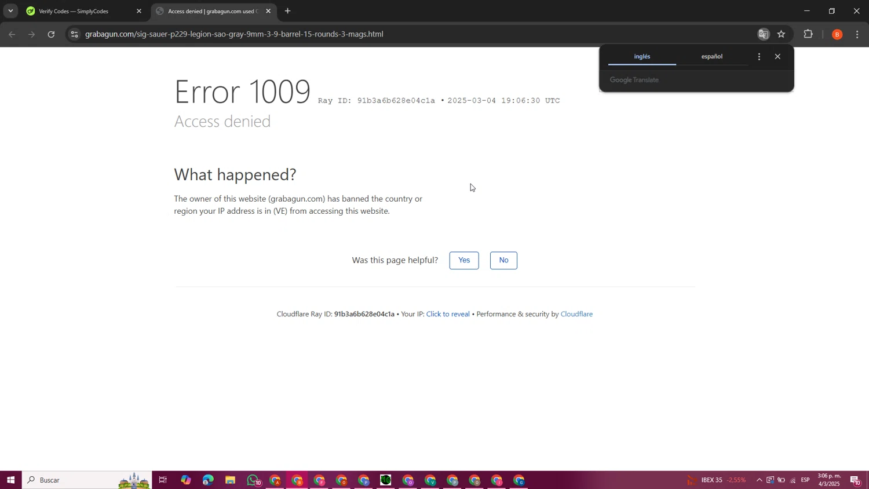Viewport: 869px width, 489px height.
Task: Click the taskbar Buscar search box
Action: (x=87, y=480)
